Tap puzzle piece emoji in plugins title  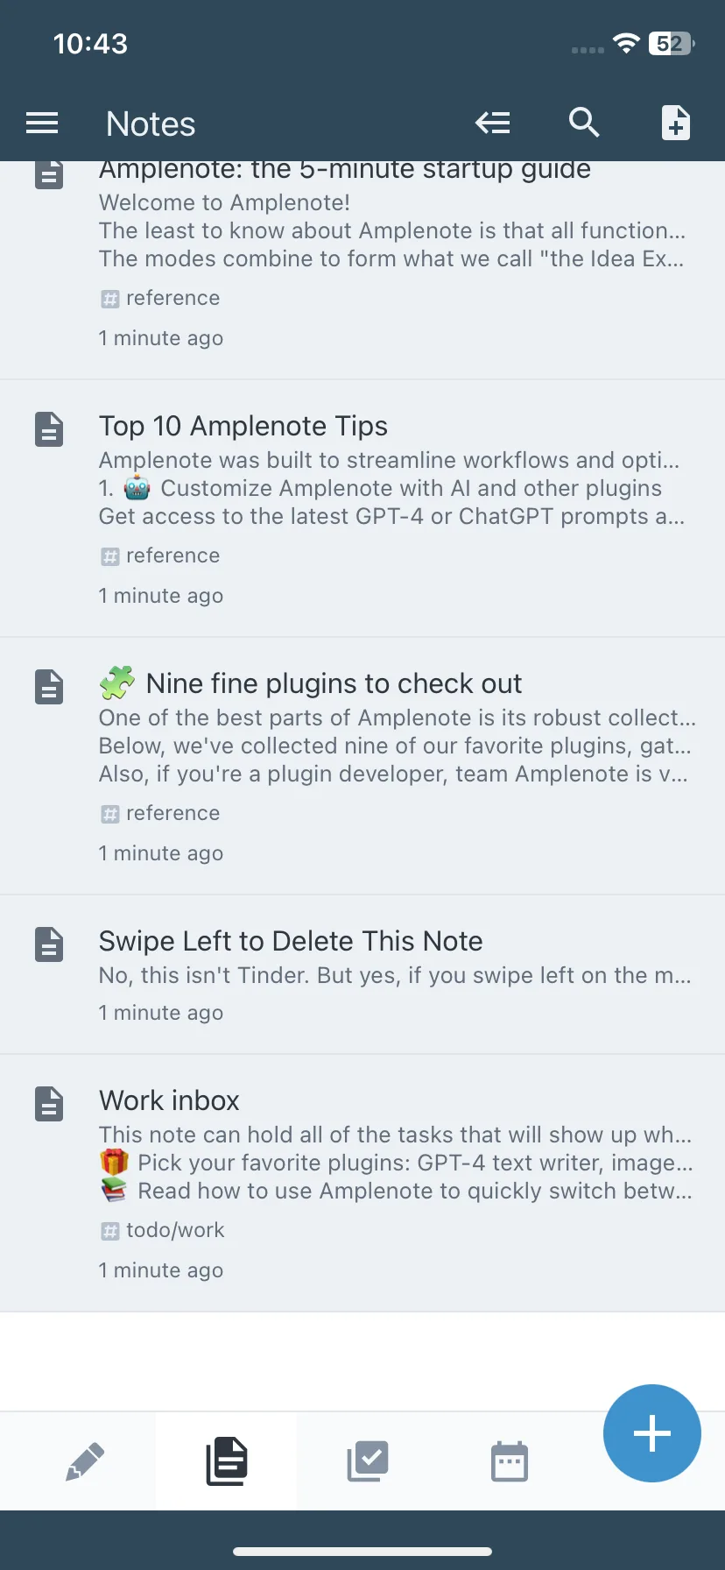pyautogui.click(x=117, y=683)
